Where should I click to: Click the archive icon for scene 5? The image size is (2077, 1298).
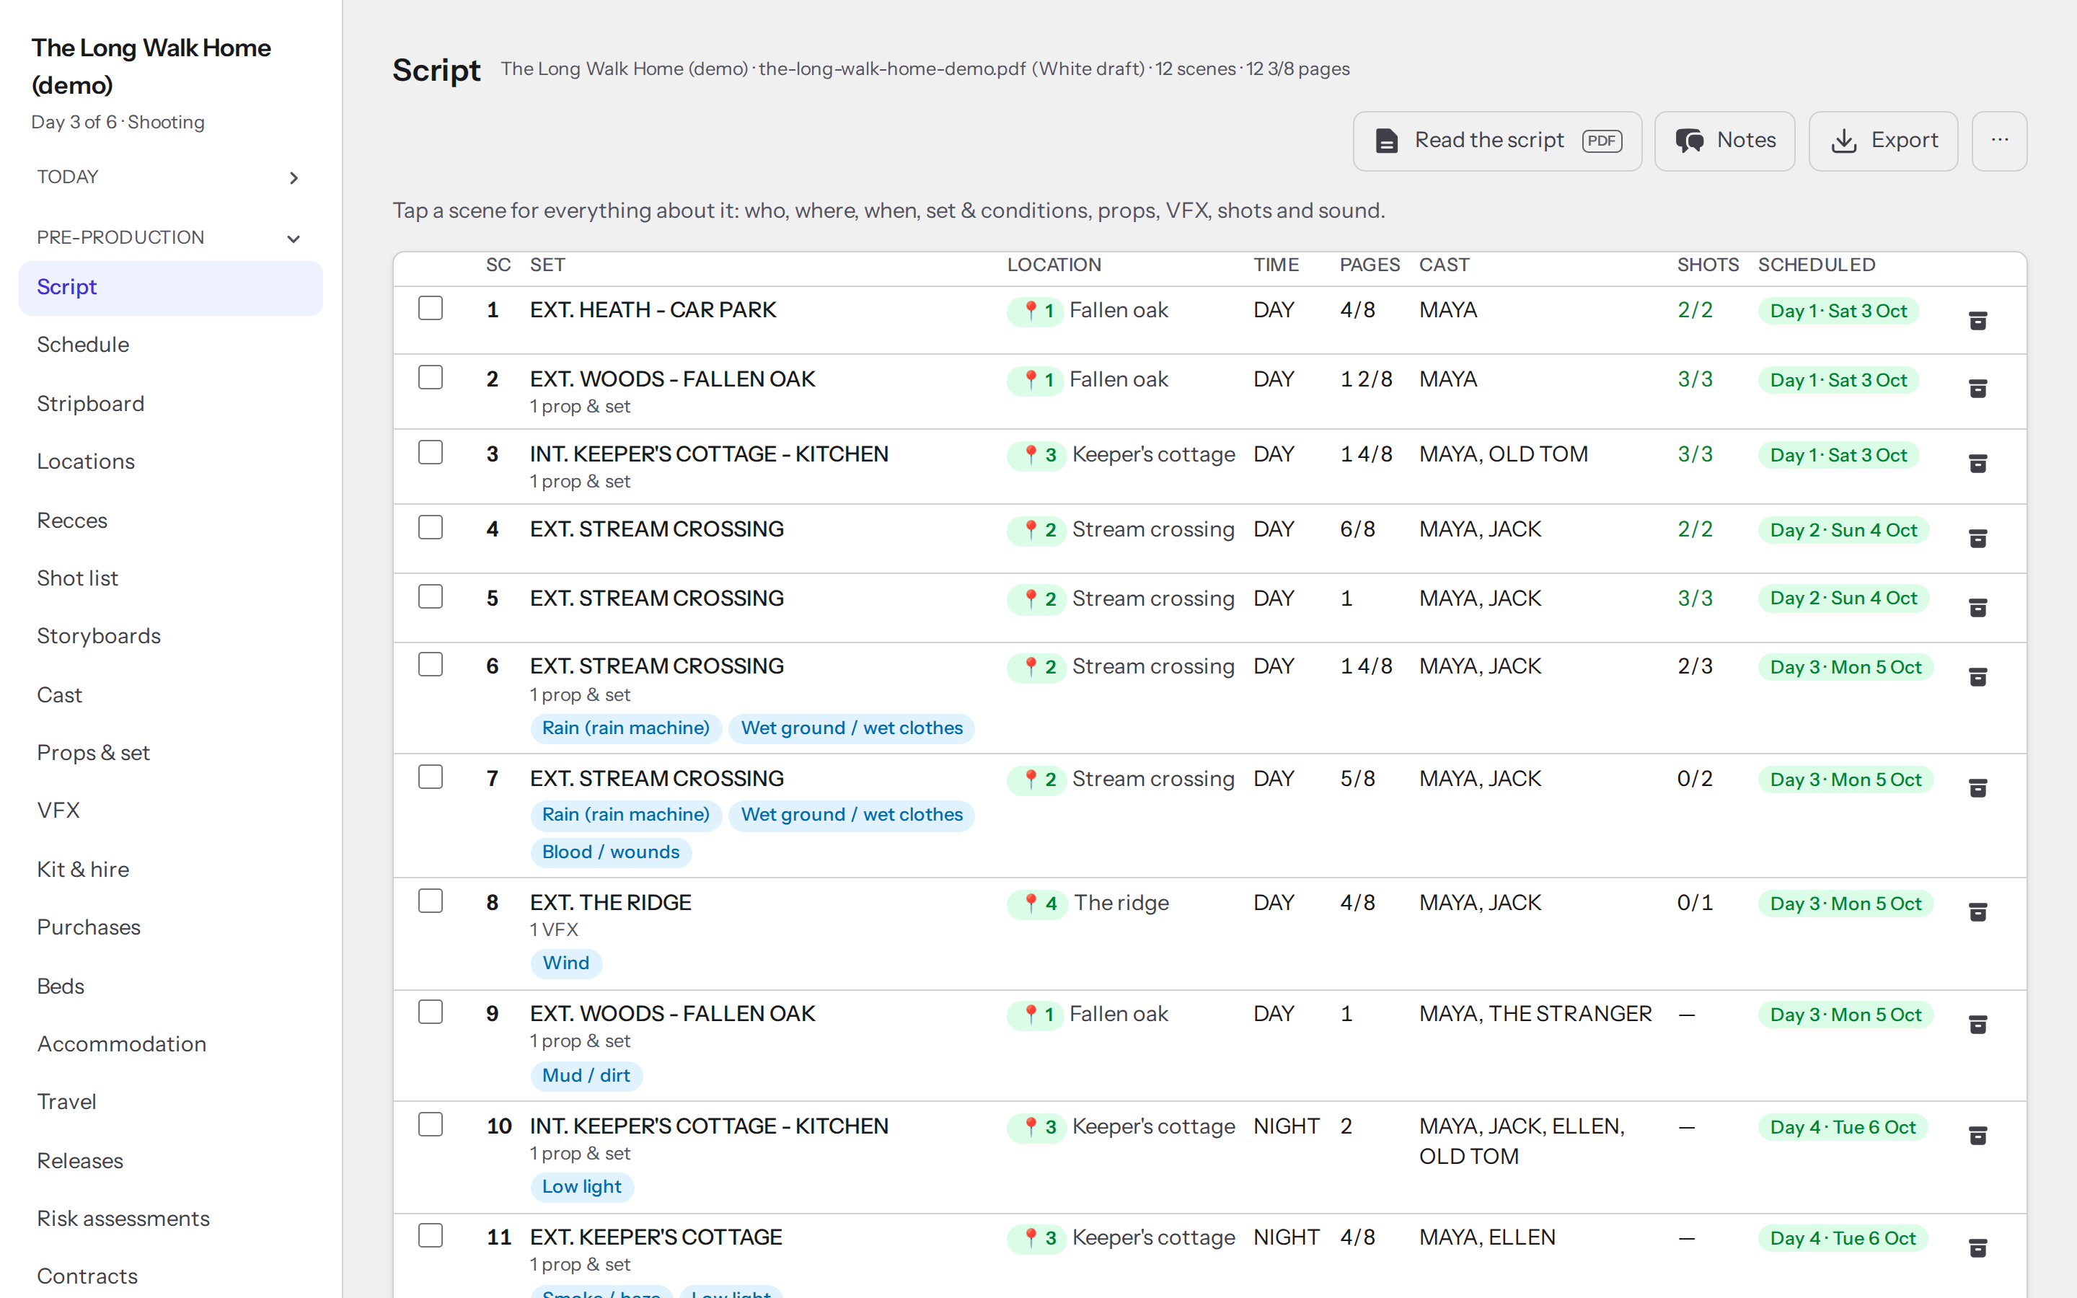click(1977, 608)
